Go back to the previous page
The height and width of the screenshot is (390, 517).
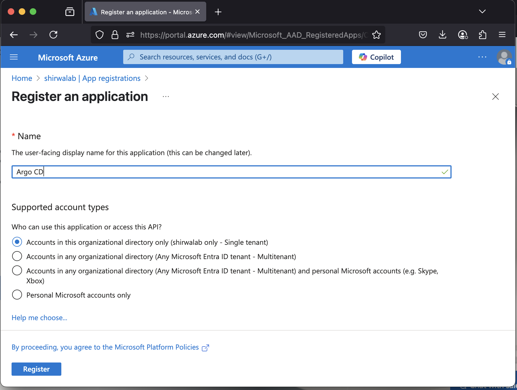(x=14, y=35)
